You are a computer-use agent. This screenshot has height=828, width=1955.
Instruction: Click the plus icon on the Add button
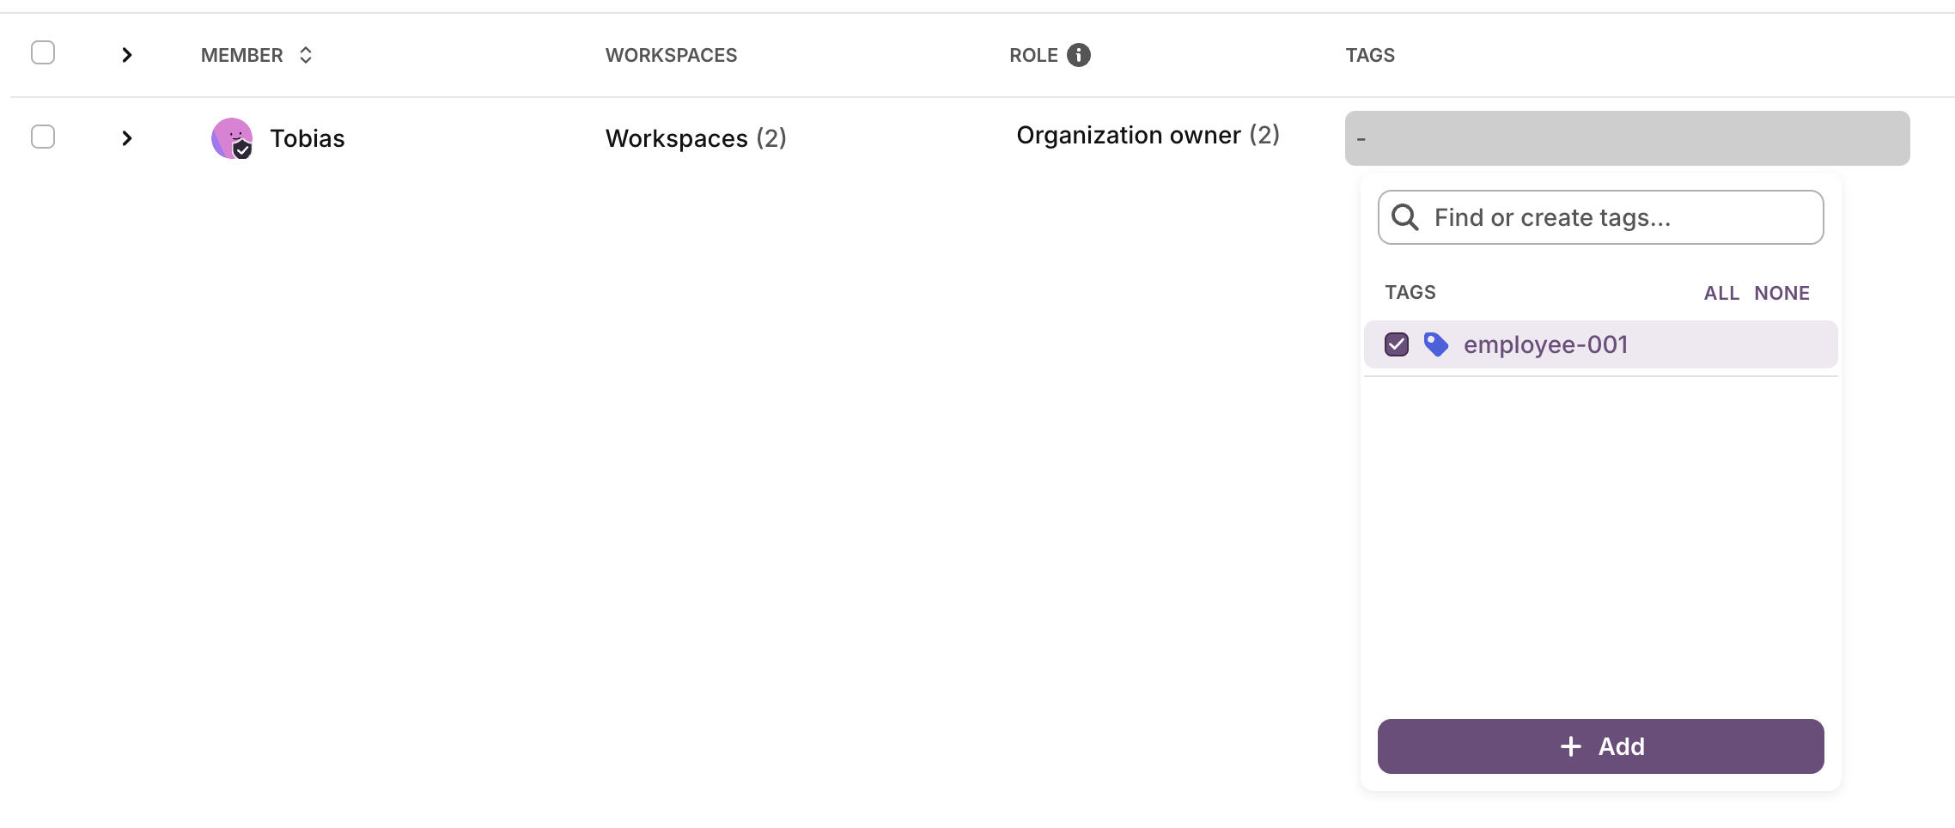(x=1571, y=746)
